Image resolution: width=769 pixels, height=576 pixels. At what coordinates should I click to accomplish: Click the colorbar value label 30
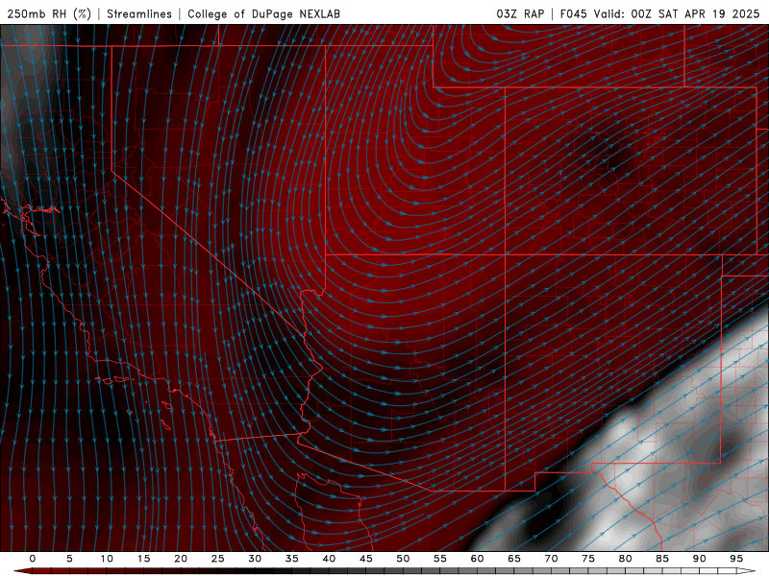[x=255, y=559]
